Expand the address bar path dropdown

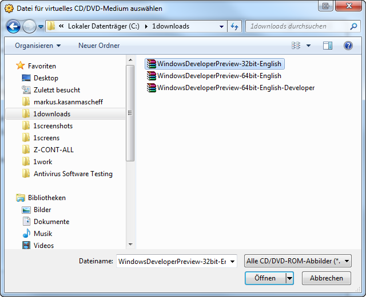pyautogui.click(x=222, y=26)
